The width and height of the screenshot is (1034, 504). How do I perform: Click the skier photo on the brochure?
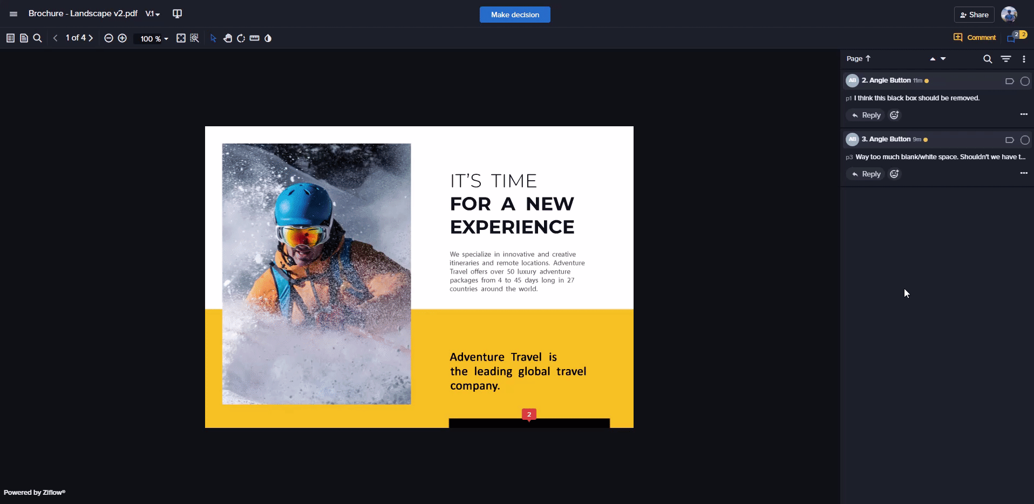(316, 274)
